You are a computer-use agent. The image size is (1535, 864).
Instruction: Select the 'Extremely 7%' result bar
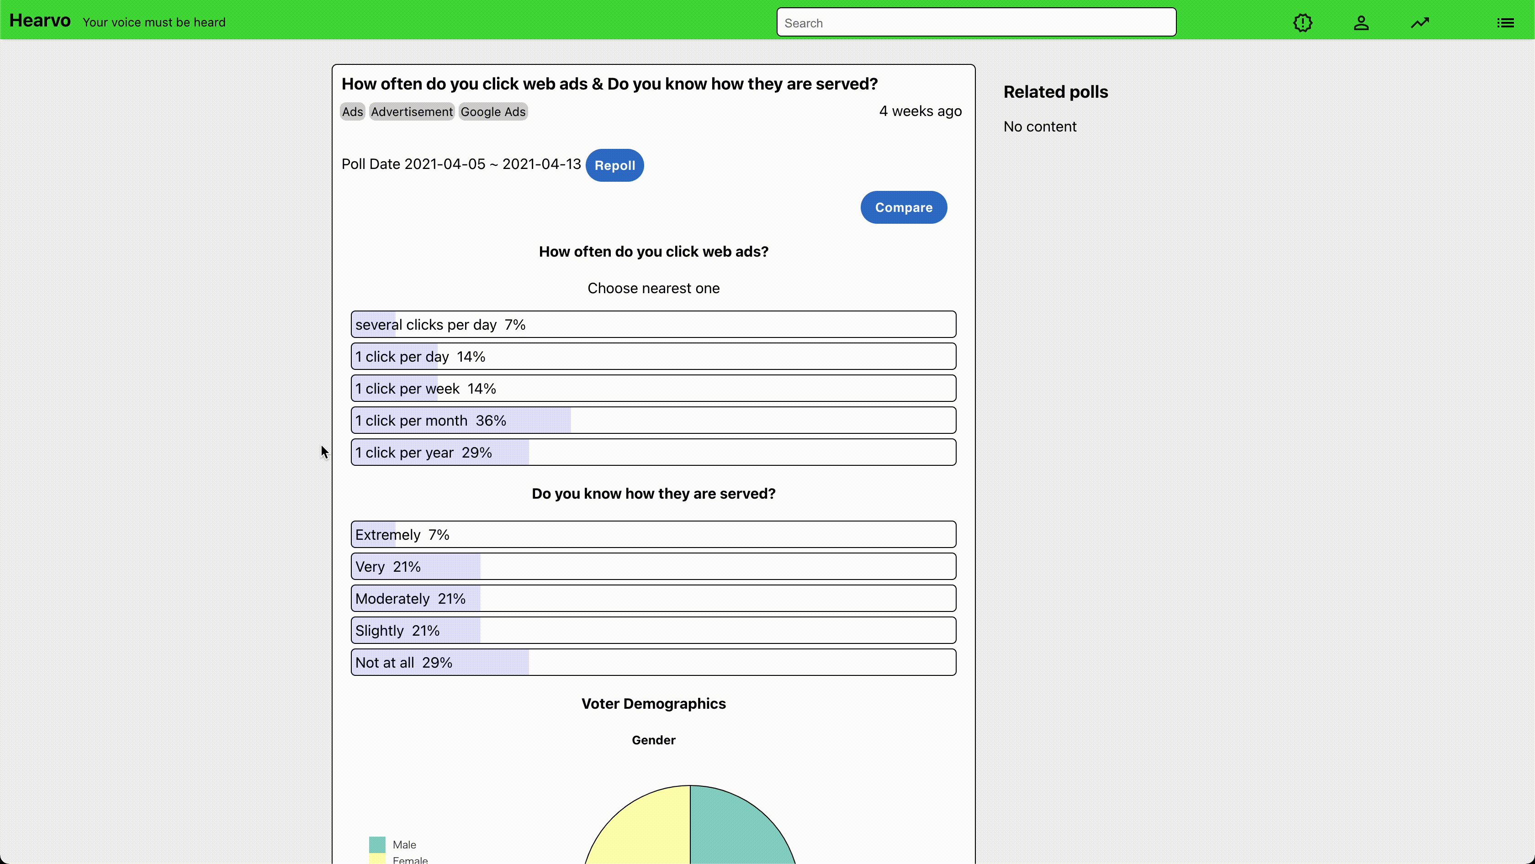(x=653, y=535)
